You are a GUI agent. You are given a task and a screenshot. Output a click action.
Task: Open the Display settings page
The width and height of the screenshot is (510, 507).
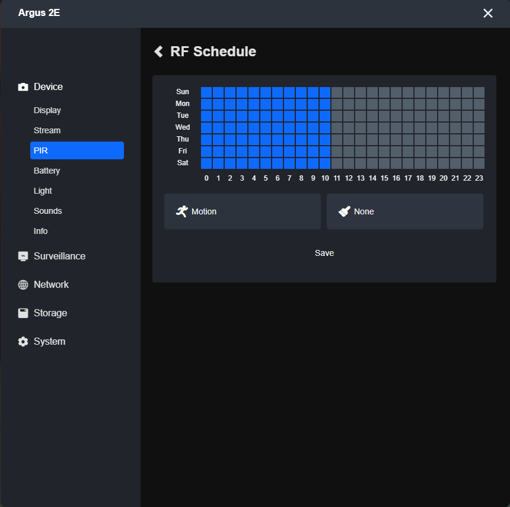(x=77, y=110)
